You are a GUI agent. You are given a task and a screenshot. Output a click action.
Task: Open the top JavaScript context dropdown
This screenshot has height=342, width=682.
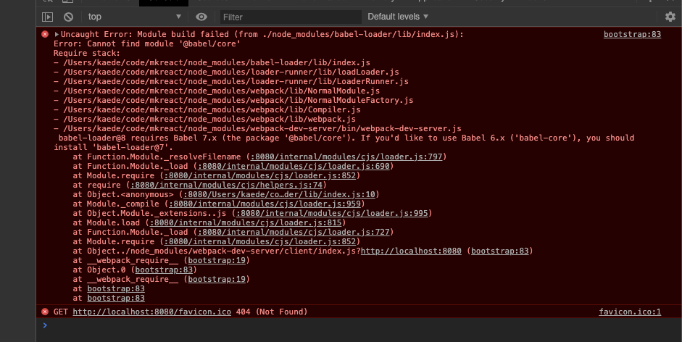point(134,17)
